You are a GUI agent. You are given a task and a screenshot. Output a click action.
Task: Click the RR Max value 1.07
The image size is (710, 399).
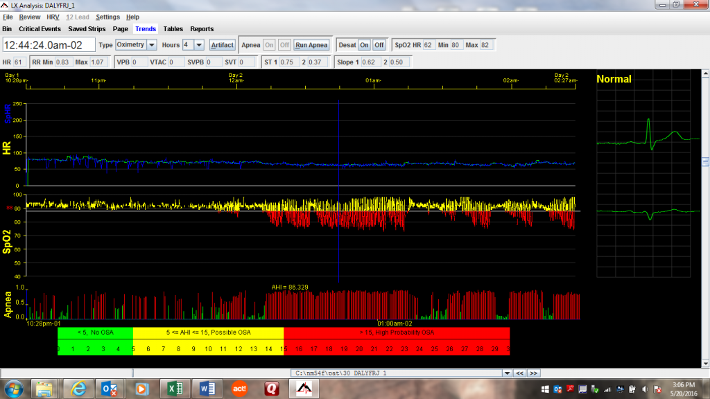click(x=98, y=62)
